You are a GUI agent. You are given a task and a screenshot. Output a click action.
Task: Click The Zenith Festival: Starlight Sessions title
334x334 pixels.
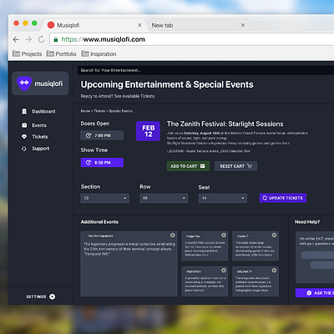(x=225, y=124)
